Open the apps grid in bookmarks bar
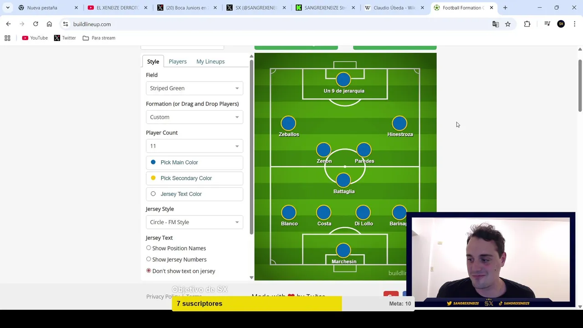583x328 pixels. click(x=7, y=38)
